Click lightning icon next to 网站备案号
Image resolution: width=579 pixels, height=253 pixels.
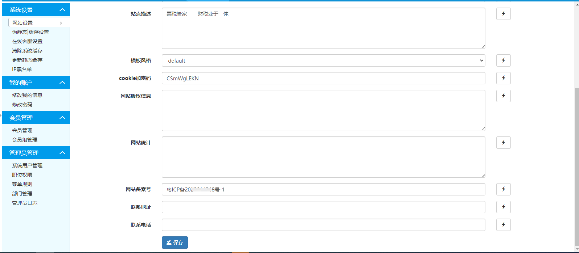[503, 189]
